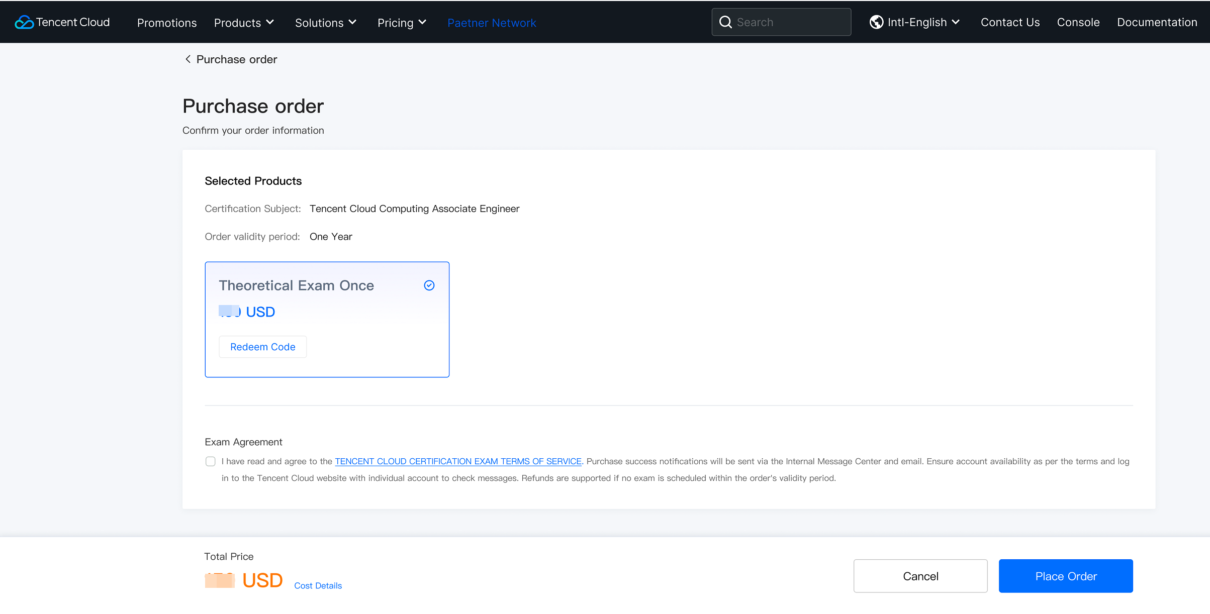Open the Certification Exam Terms of Service link
This screenshot has width=1210, height=614.
point(458,461)
